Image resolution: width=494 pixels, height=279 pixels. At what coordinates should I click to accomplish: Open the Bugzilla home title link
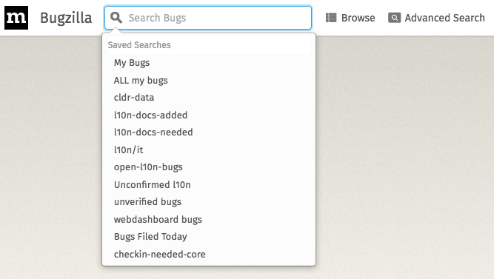(66, 18)
